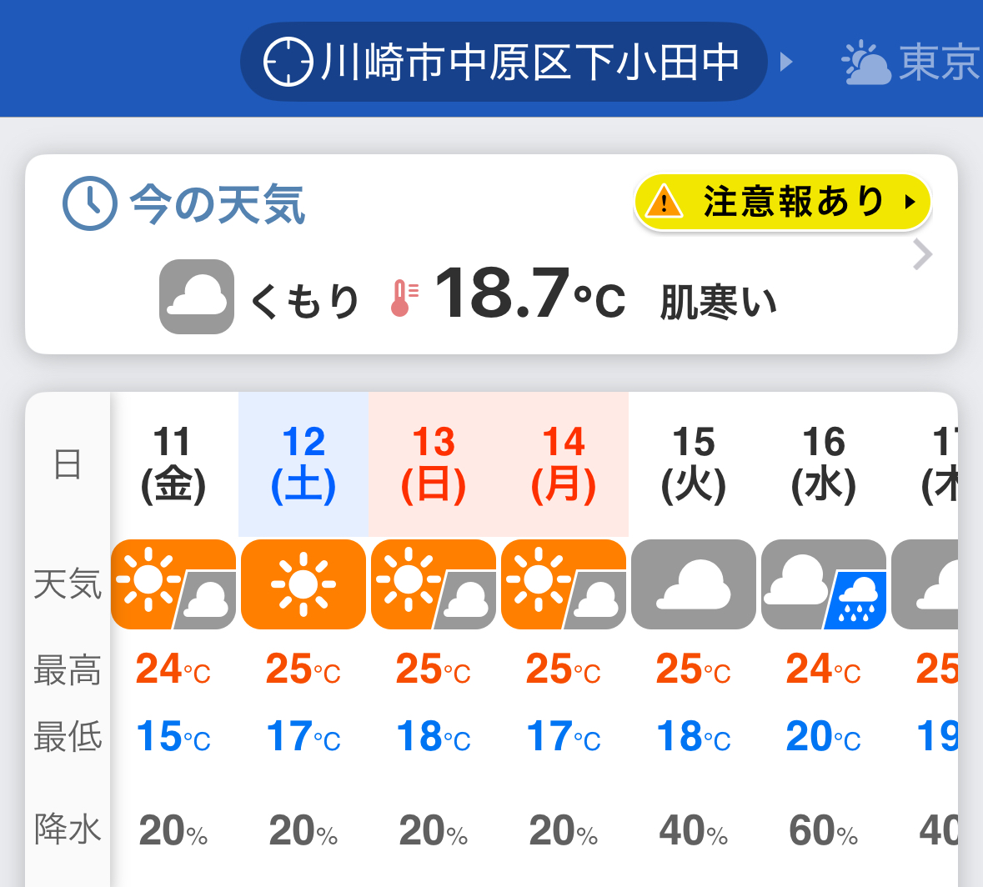Tap the location crosshair icon

(x=288, y=62)
